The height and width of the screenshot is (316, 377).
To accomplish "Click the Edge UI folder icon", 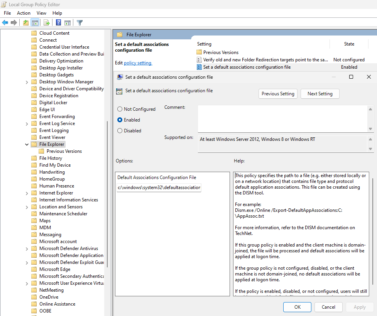I will coord(34,110).
